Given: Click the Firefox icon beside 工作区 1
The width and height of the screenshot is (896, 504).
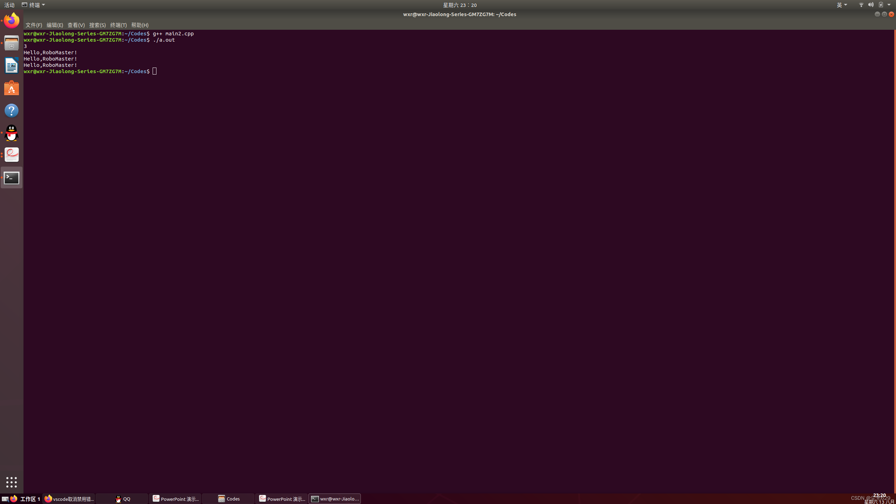Looking at the screenshot, I should coord(14,499).
